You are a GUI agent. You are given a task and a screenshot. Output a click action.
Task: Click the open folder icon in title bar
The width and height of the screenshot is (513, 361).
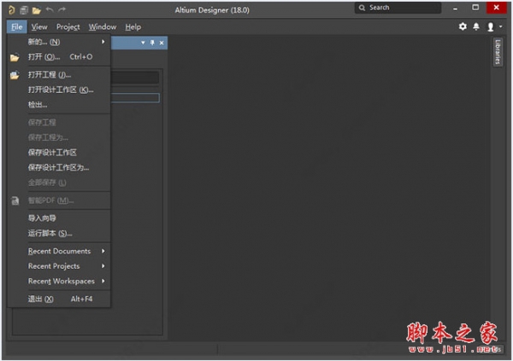coord(36,11)
